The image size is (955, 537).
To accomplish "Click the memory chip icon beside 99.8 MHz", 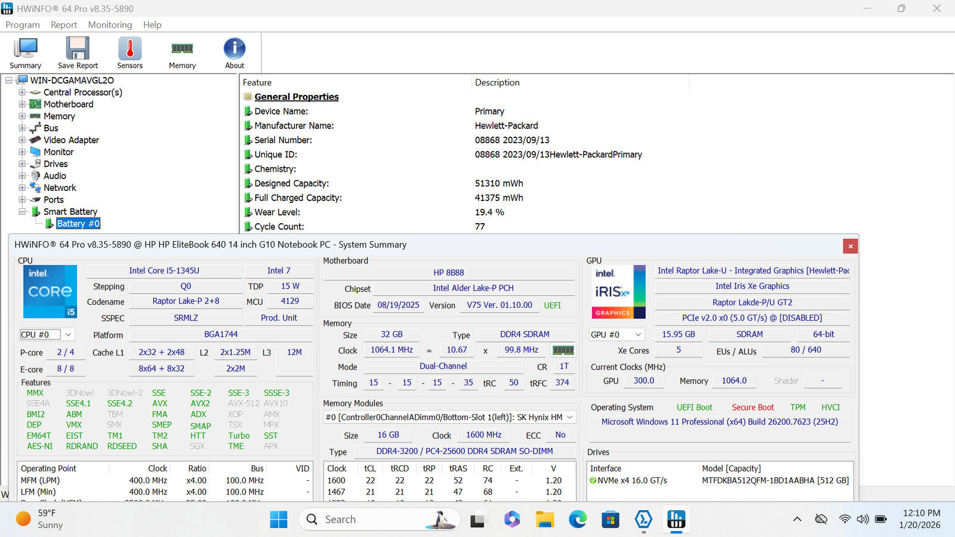I will tap(563, 350).
